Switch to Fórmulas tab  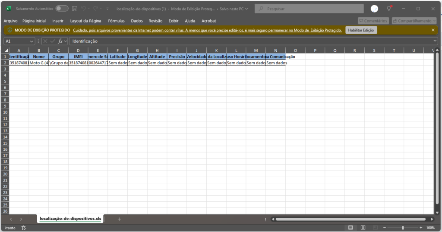pos(116,21)
